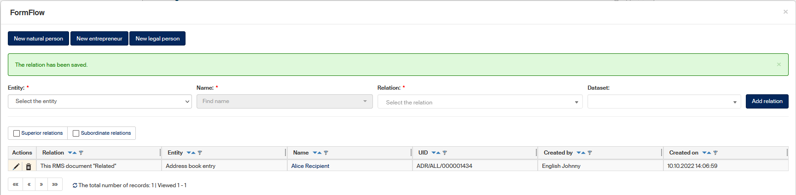
Task: Open filter on the Created by column
Action: [590, 153]
